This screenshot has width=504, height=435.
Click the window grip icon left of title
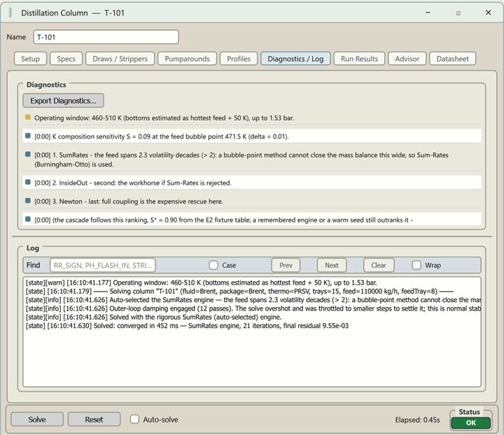coord(10,13)
